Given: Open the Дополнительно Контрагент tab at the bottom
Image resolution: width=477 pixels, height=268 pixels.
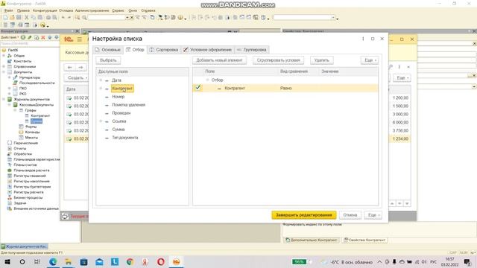Looking at the screenshot, I should click(311, 240).
